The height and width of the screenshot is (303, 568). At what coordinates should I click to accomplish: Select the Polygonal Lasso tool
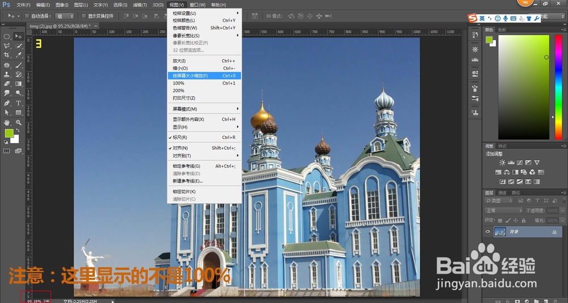coord(6,46)
